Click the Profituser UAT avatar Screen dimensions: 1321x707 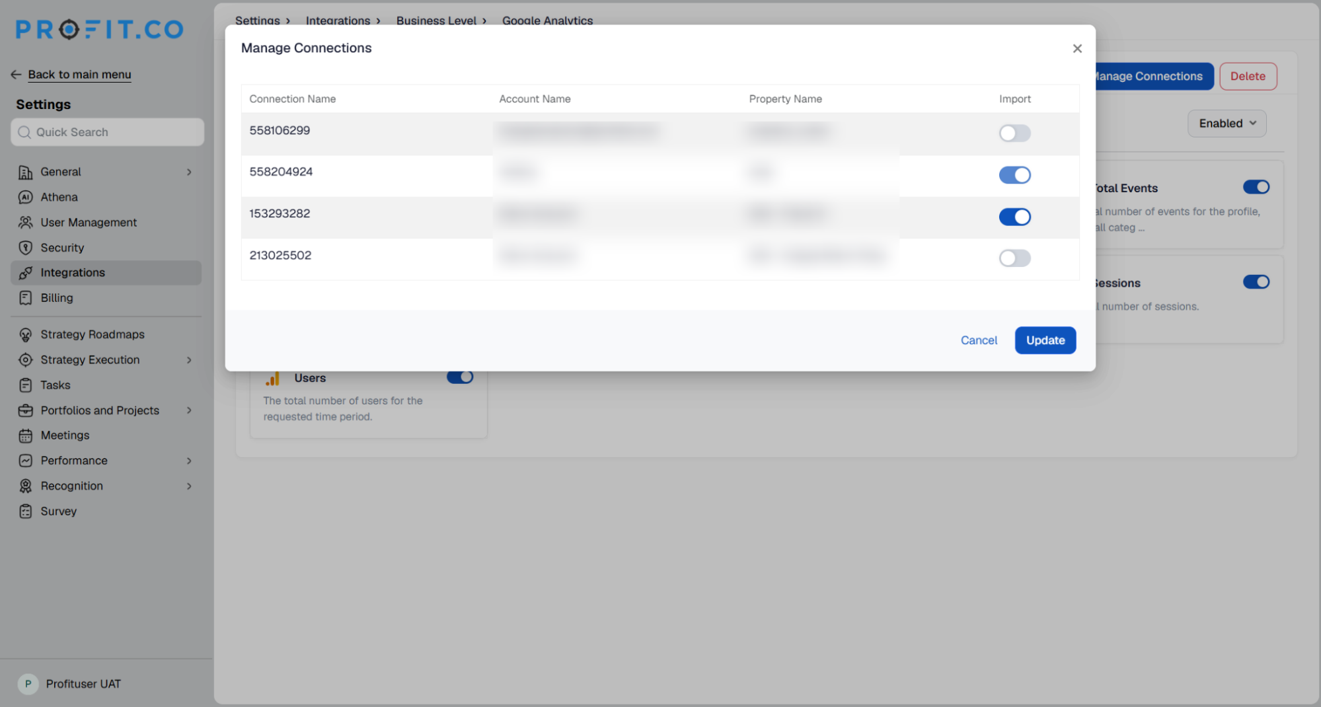coord(28,683)
